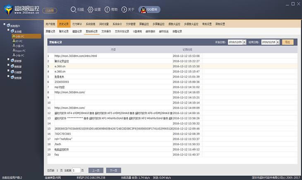The width and height of the screenshot is (302, 180).
Task: Expand the 研发部 department group
Action: click(x=9, y=60)
